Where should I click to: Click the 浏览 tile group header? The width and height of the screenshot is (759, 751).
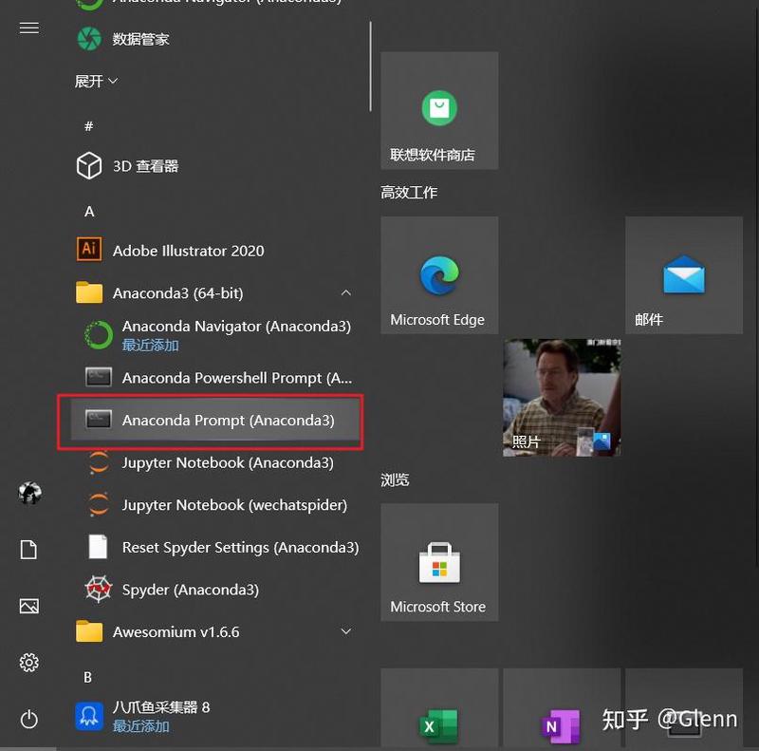coord(395,479)
